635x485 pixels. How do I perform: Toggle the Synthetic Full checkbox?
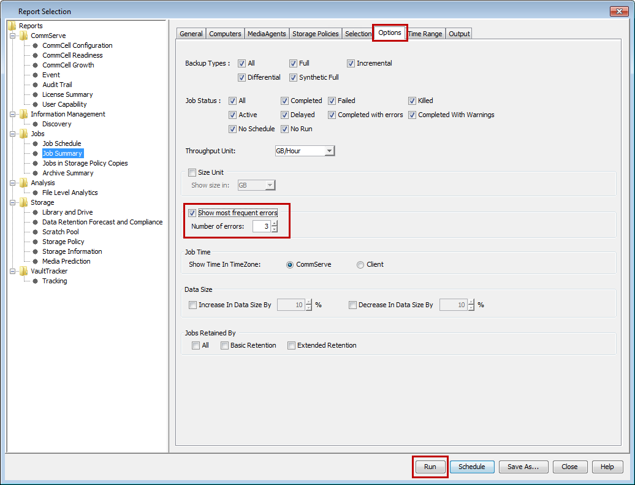293,77
